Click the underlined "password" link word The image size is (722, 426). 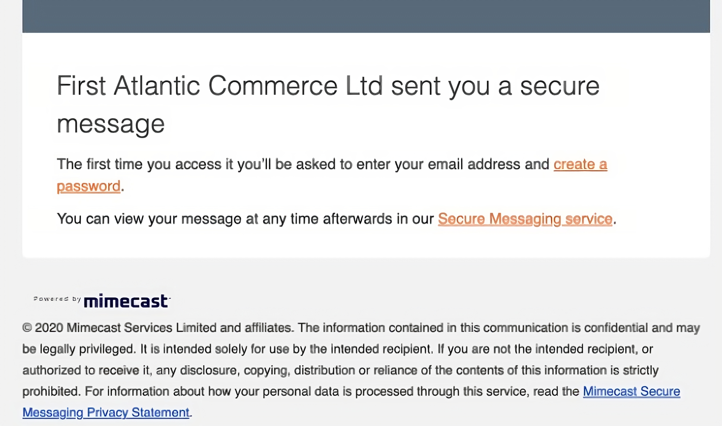[88, 186]
